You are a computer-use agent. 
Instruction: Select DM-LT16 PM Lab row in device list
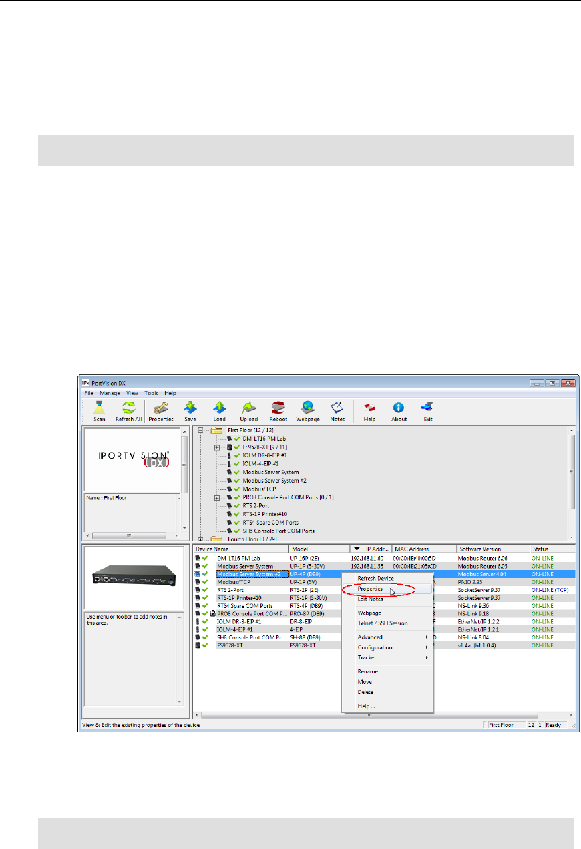(x=384, y=557)
